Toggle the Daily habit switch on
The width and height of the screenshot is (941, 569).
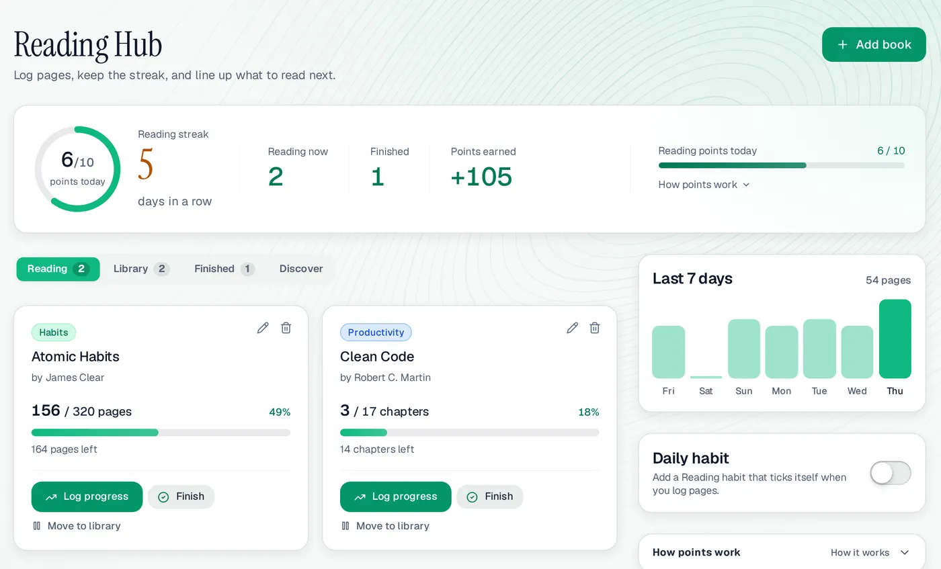890,473
